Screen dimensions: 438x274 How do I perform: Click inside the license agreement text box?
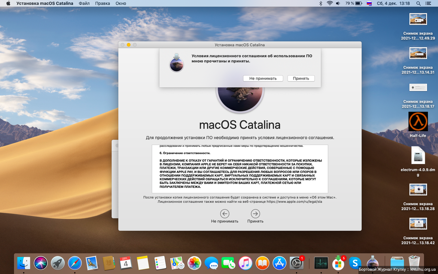tap(240, 169)
